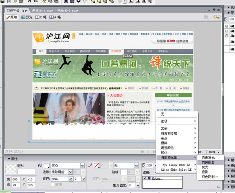
Task: Open the fill color swatch
Action: click(47, 165)
